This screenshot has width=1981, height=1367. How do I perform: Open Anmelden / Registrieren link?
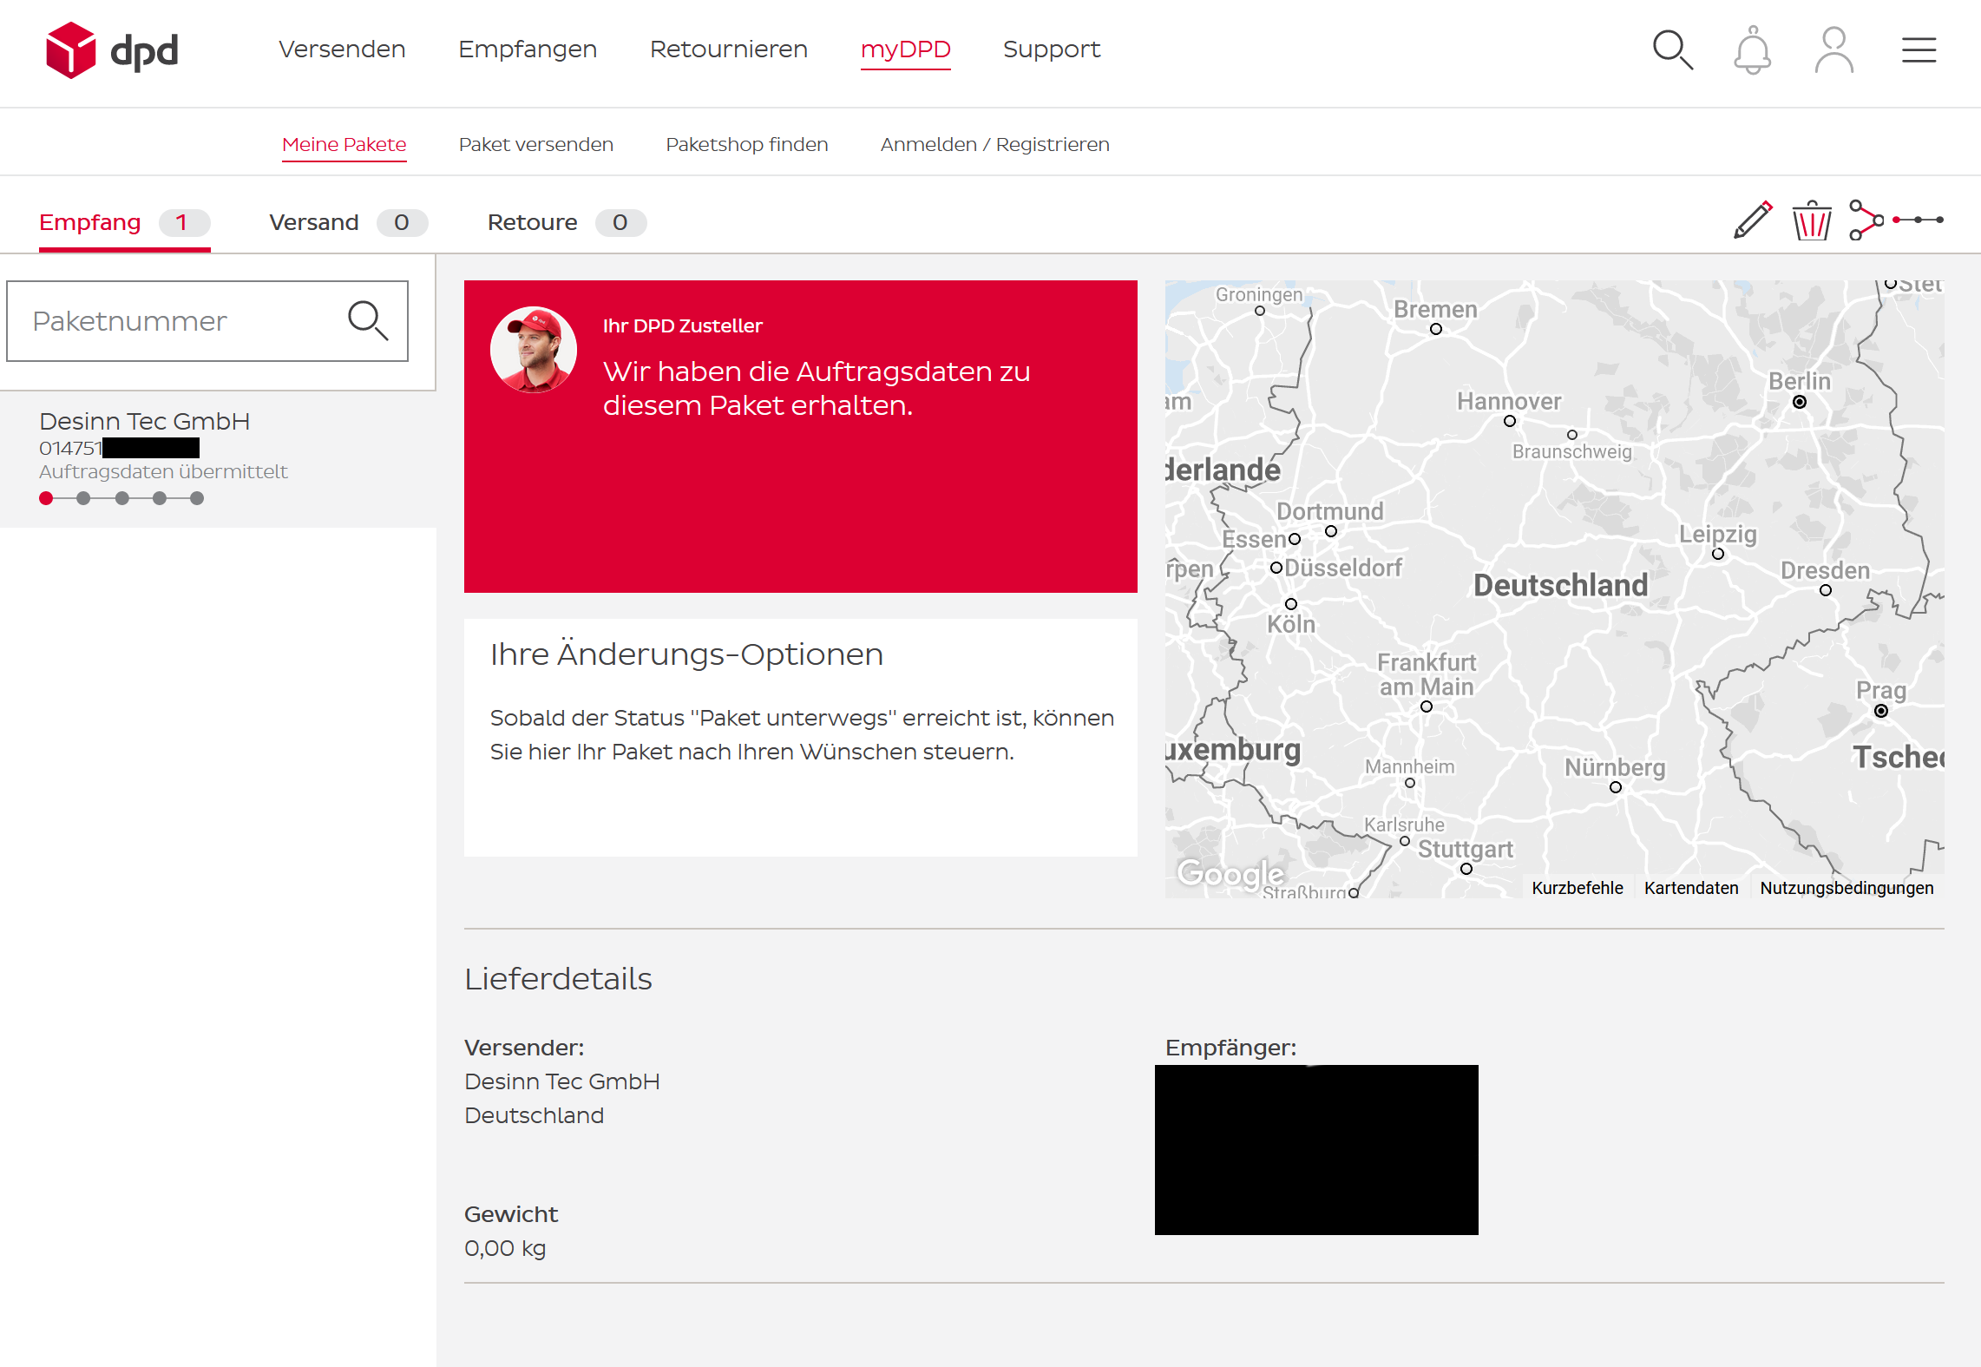pyautogui.click(x=995, y=144)
